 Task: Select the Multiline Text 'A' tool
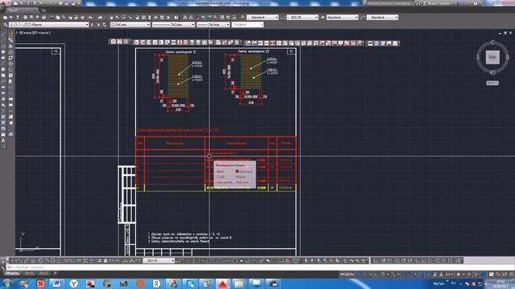pos(3,140)
